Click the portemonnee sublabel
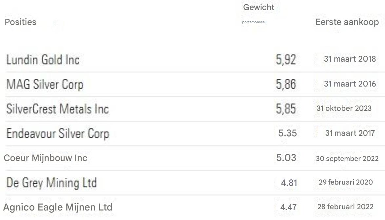385x220 pixels. click(x=253, y=22)
